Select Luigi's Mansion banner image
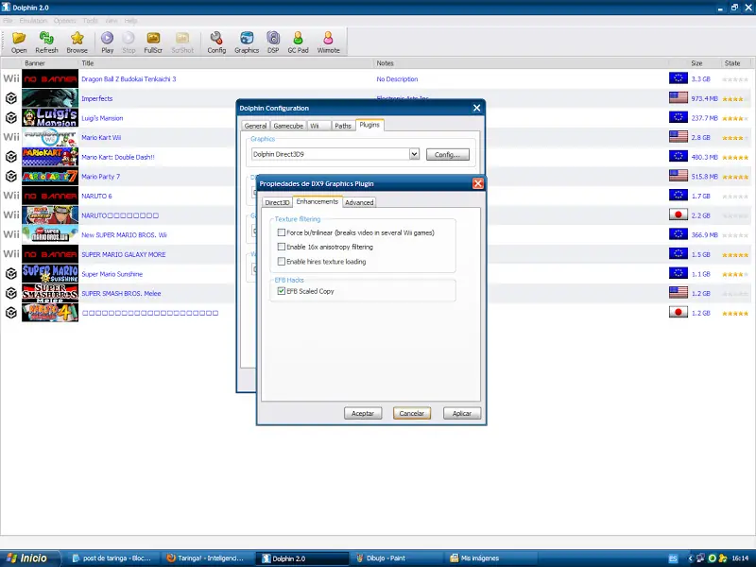The width and height of the screenshot is (756, 567). pyautogui.click(x=50, y=117)
